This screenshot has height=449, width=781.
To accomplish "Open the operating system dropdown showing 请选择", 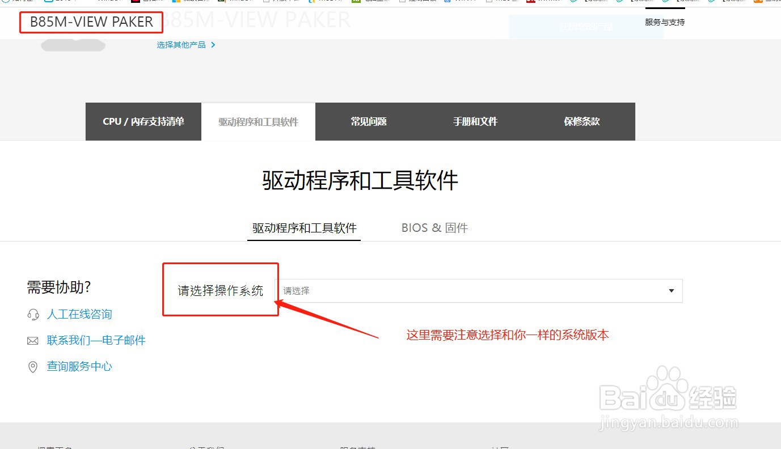I will coord(476,290).
